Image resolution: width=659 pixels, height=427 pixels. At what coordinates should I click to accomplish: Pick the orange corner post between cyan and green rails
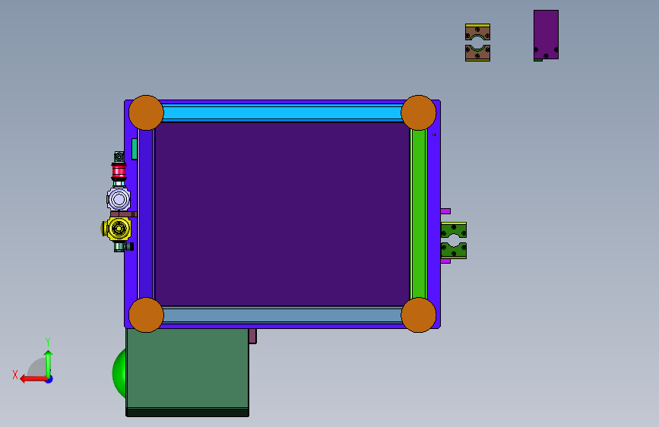(x=419, y=112)
